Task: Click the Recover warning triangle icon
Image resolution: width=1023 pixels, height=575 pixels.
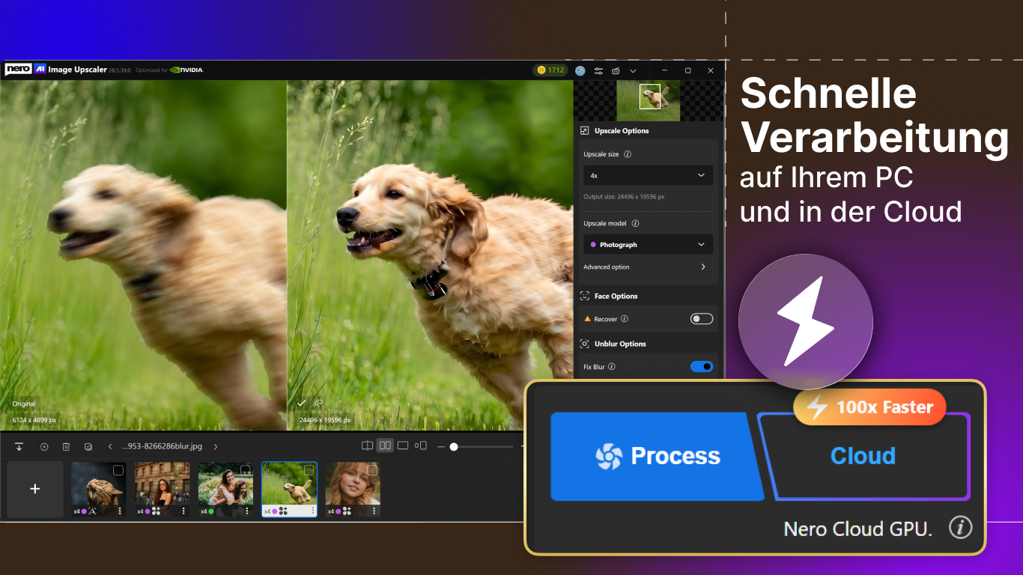Action: point(587,319)
